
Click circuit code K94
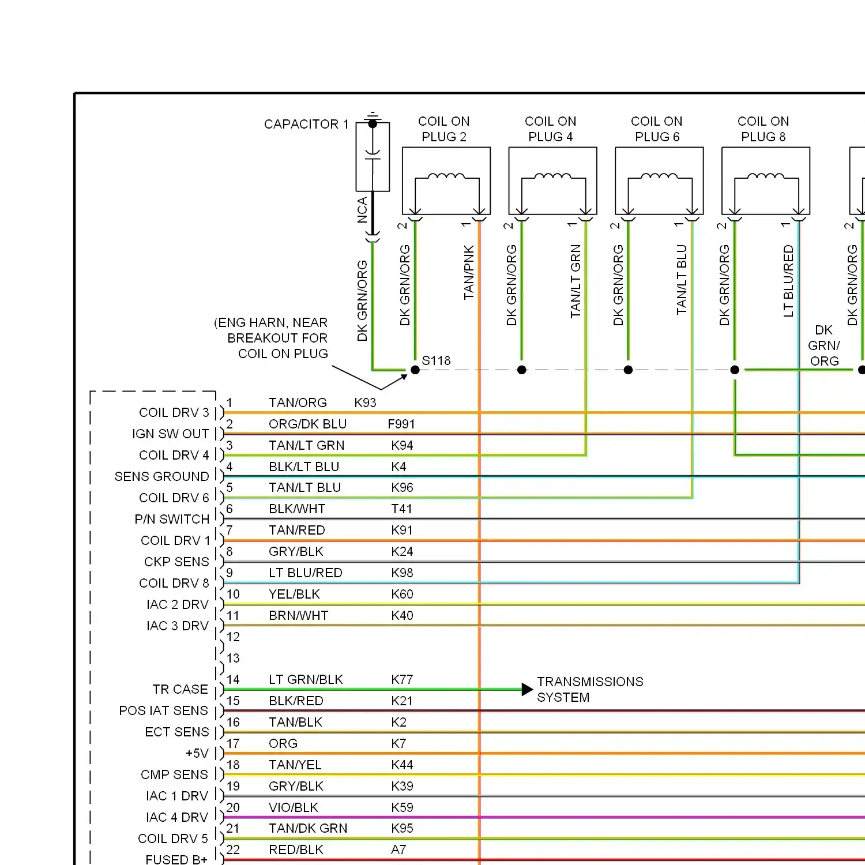tap(402, 445)
